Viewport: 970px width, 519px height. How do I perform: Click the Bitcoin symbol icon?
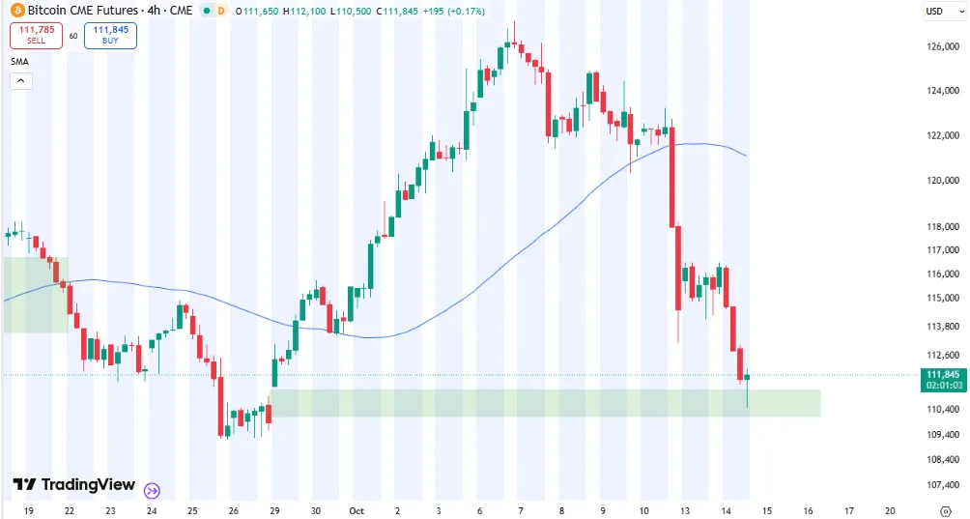tap(16, 11)
